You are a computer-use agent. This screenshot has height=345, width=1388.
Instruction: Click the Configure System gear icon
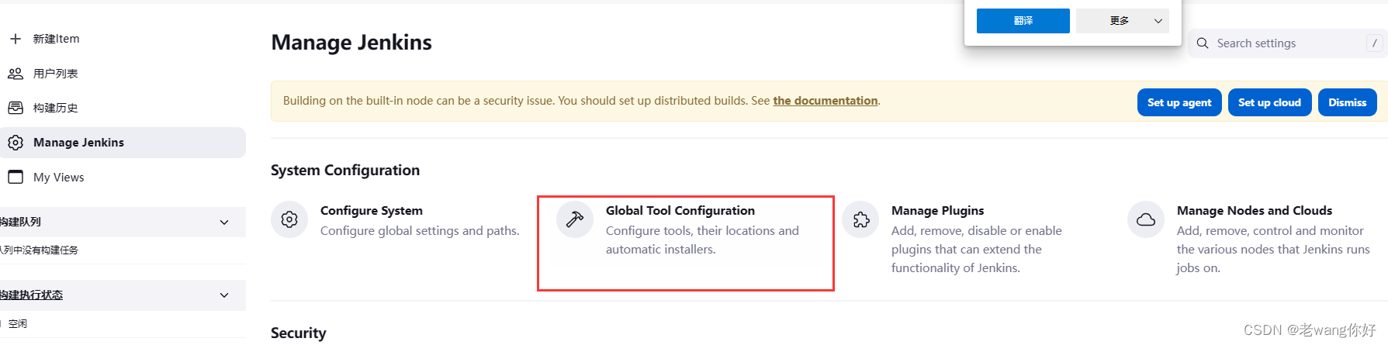(289, 220)
